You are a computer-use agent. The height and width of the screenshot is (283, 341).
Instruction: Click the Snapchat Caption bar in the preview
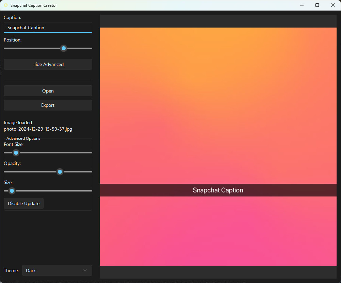(x=218, y=190)
